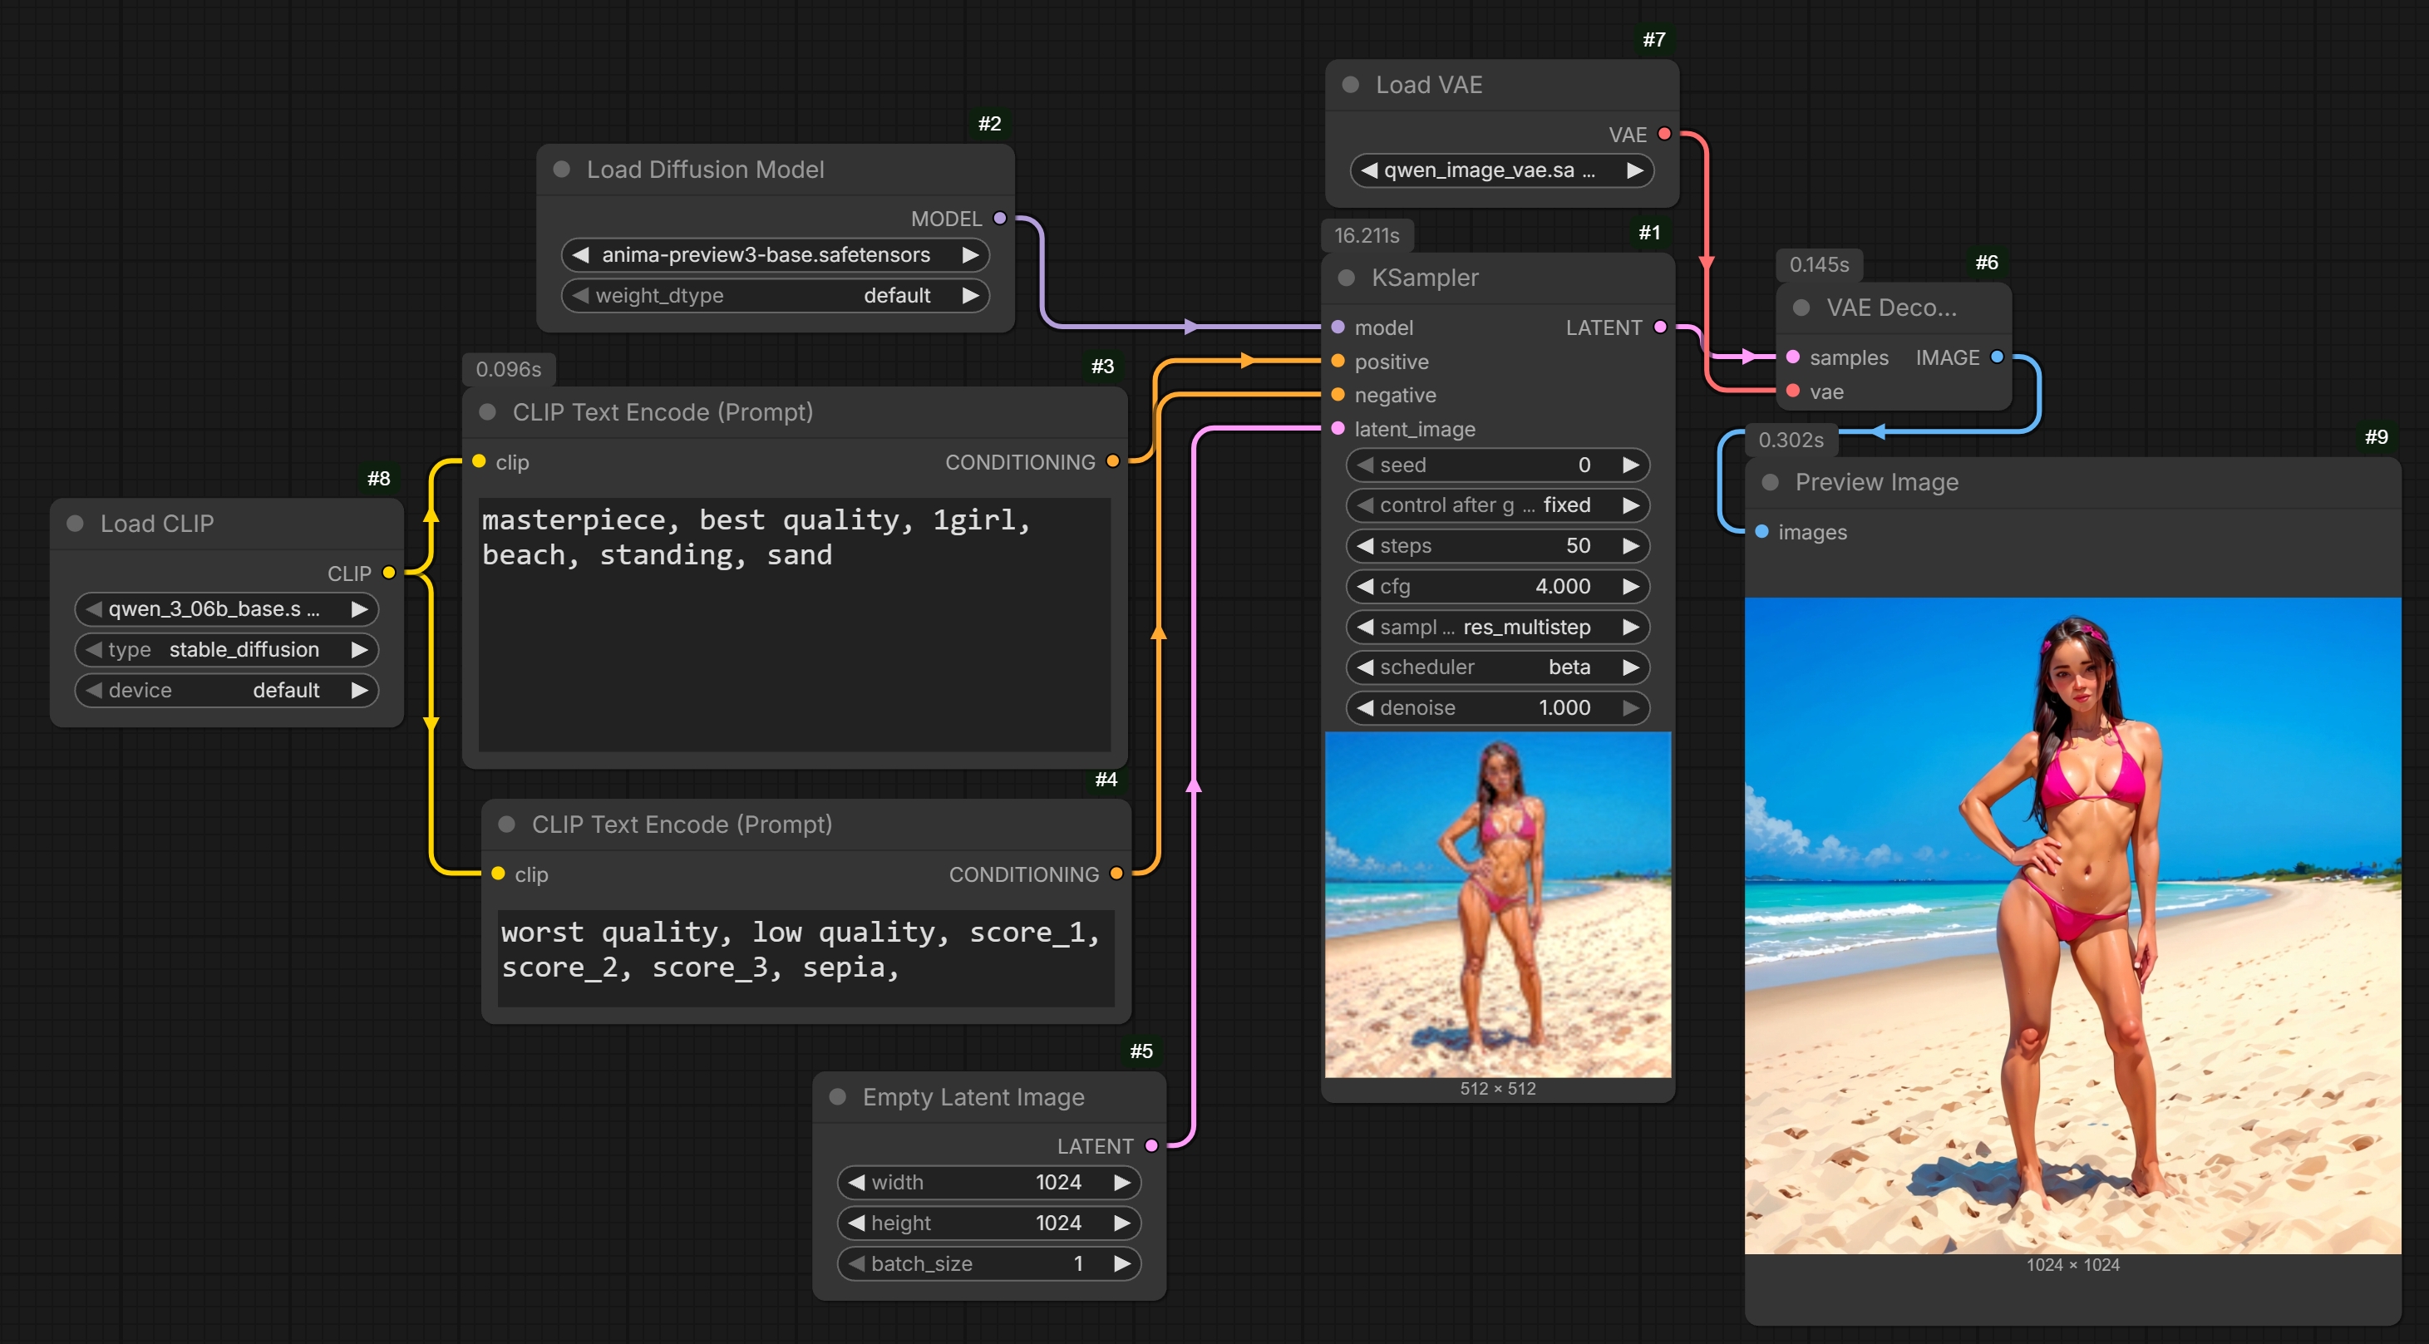
Task: Toggle collapse dot on VAE Decode node
Action: 1801,308
